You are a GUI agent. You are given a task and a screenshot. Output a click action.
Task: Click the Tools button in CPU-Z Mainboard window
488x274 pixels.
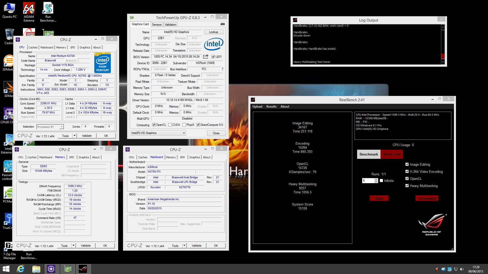coord(175,246)
